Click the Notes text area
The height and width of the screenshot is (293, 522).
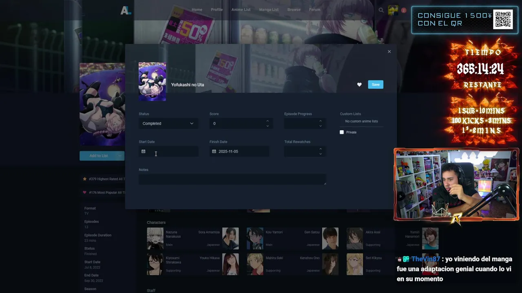232,179
